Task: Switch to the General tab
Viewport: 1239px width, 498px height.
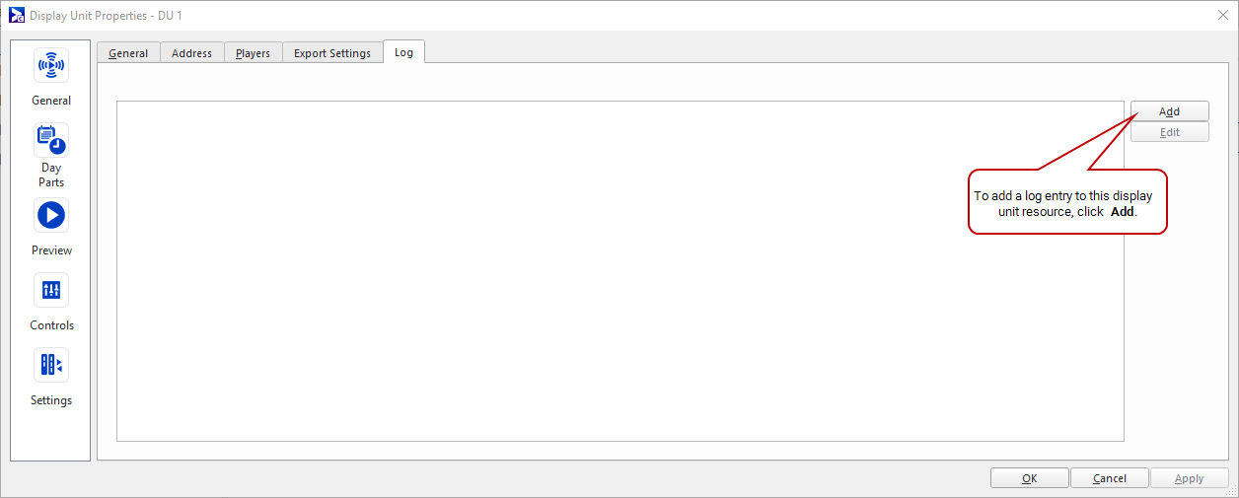Action: tap(128, 53)
